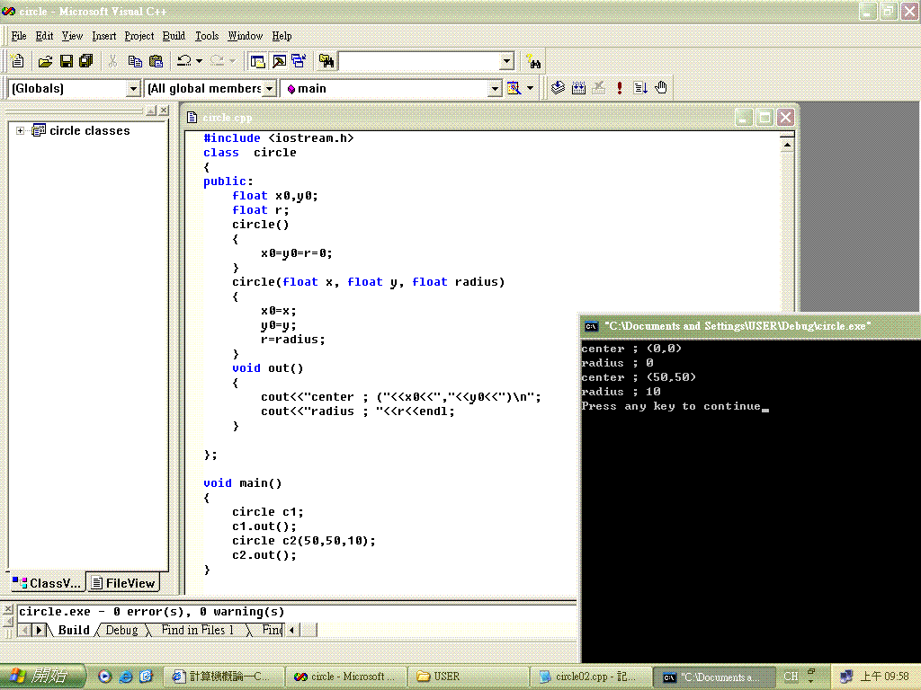Click the empty Find text input field
Image resolution: width=921 pixels, height=690 pixels.
(x=418, y=61)
